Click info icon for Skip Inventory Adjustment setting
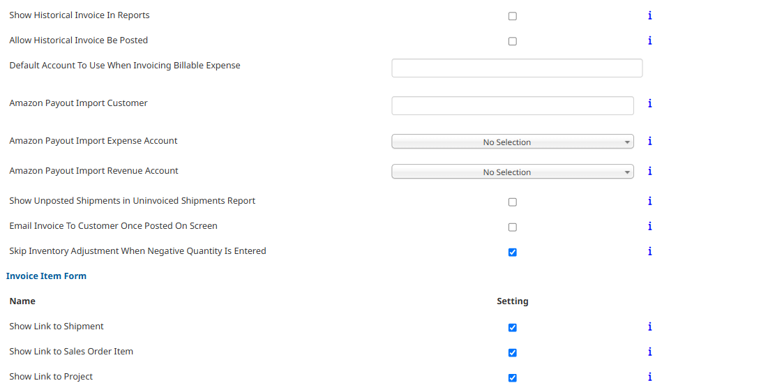Viewport: 768px width, 390px height. click(x=649, y=251)
